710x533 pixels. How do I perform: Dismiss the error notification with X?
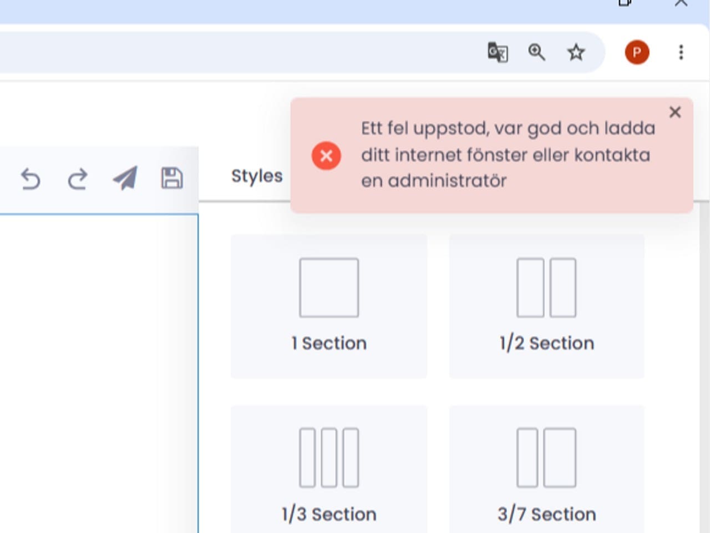[x=675, y=112]
